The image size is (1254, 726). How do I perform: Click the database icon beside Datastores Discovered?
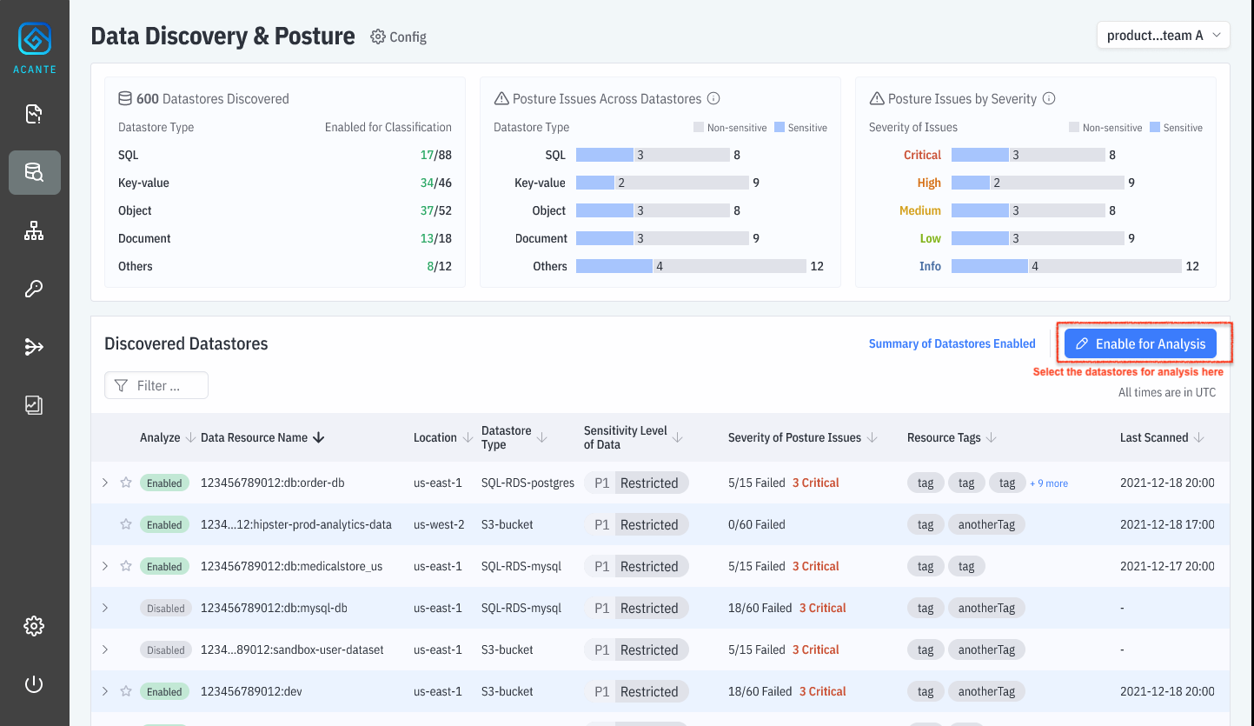[x=125, y=98]
